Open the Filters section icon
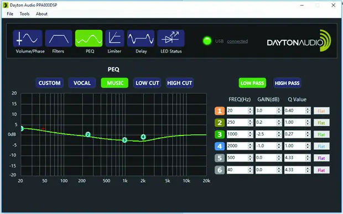The height and width of the screenshot is (214, 343). click(59, 39)
